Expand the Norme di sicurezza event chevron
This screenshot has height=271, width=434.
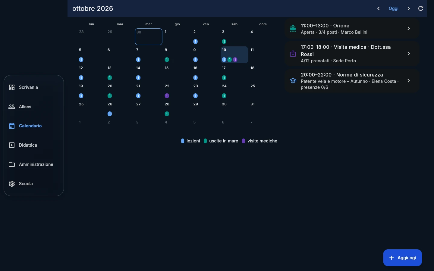pyautogui.click(x=409, y=81)
